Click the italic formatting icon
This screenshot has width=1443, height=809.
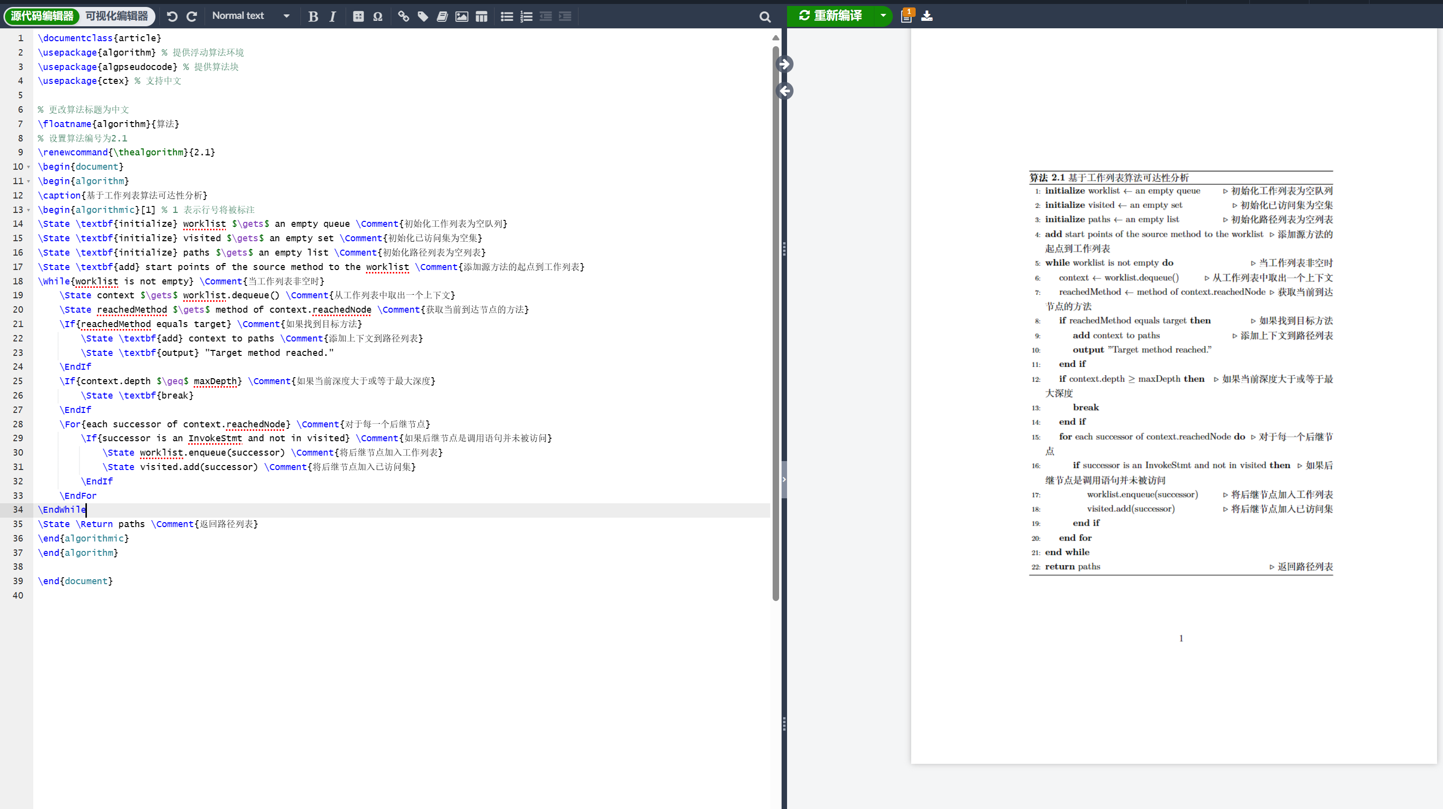pos(332,16)
